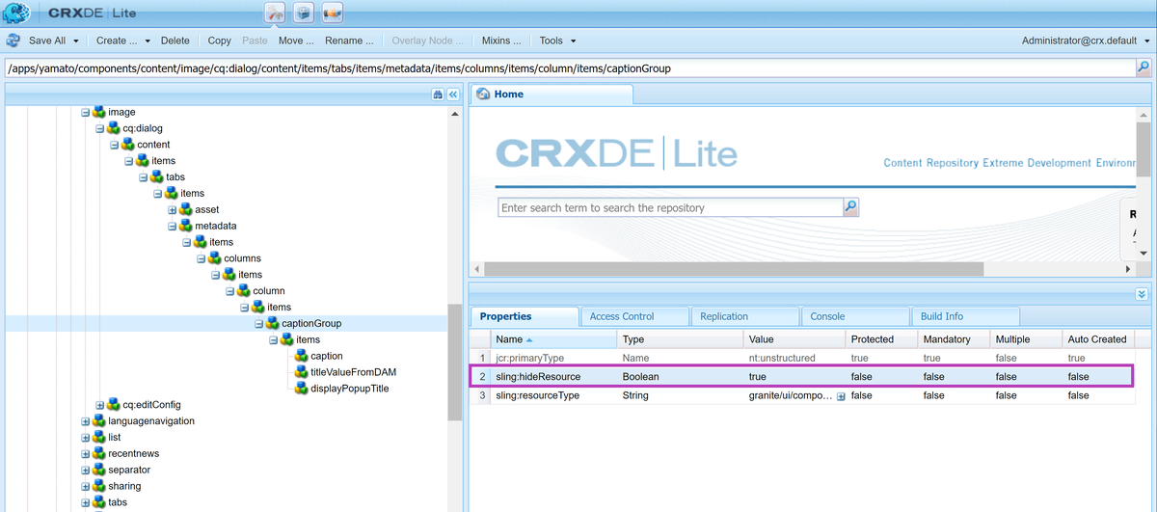Click the nt:unstructured value cell
Screen dimensions: 1157x512
(794, 358)
